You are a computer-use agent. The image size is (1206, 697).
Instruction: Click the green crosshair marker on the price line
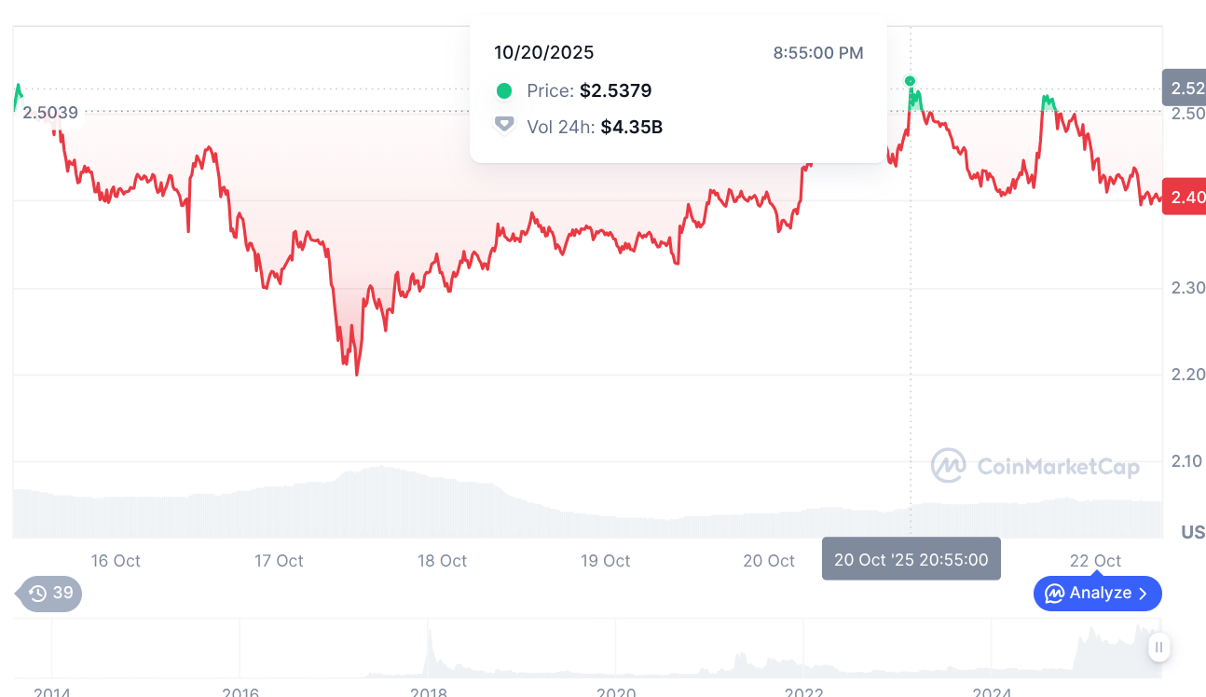(x=911, y=81)
